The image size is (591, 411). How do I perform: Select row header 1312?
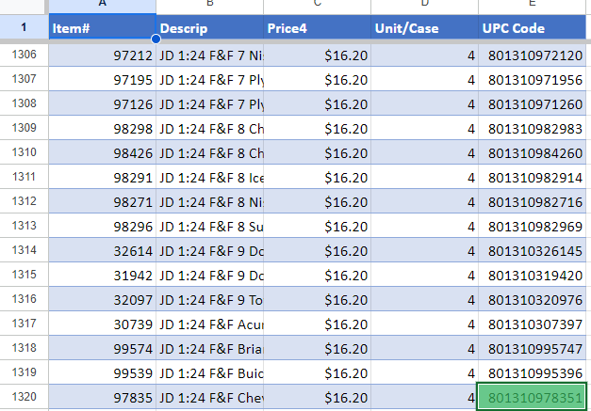[x=25, y=201]
